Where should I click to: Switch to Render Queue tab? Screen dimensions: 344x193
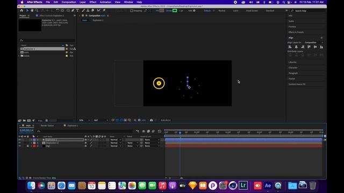47,125
